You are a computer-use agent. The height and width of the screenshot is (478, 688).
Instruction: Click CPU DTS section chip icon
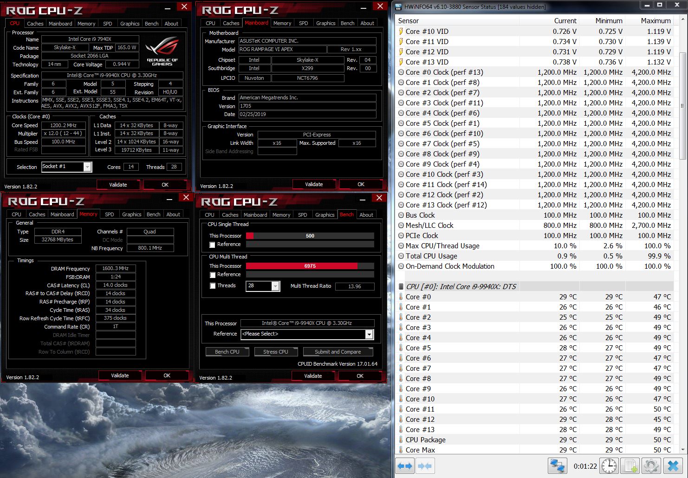pos(401,287)
